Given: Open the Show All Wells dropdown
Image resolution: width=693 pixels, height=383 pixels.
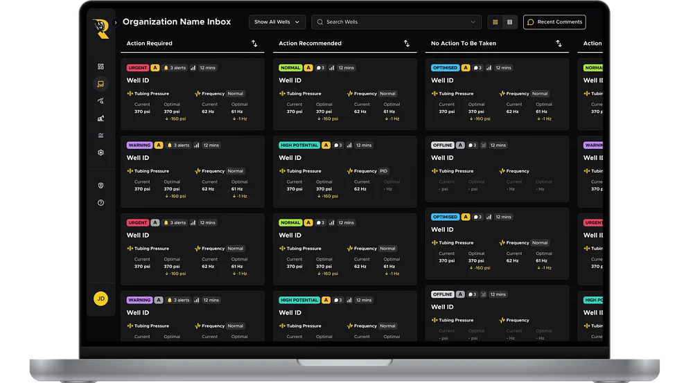Looking at the screenshot, I should 277,22.
